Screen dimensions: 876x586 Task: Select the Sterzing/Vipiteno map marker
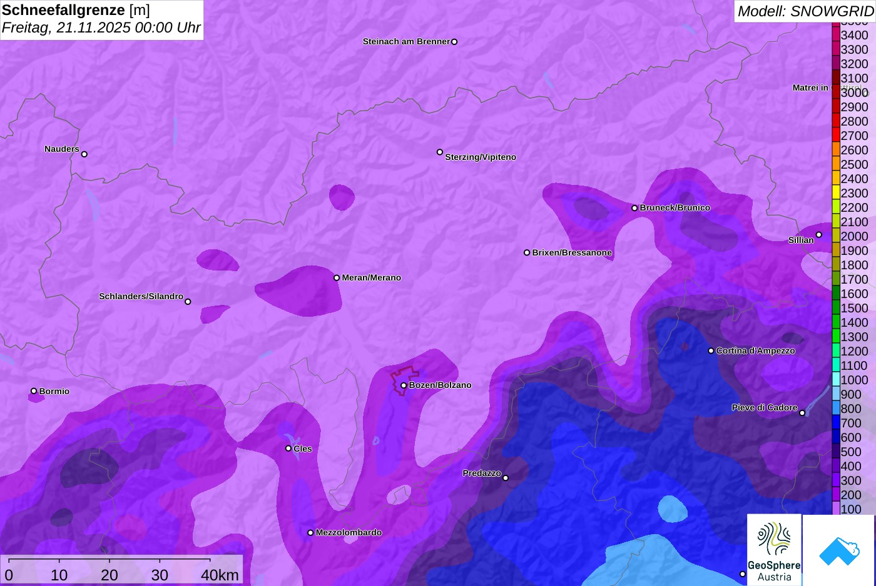[440, 152]
